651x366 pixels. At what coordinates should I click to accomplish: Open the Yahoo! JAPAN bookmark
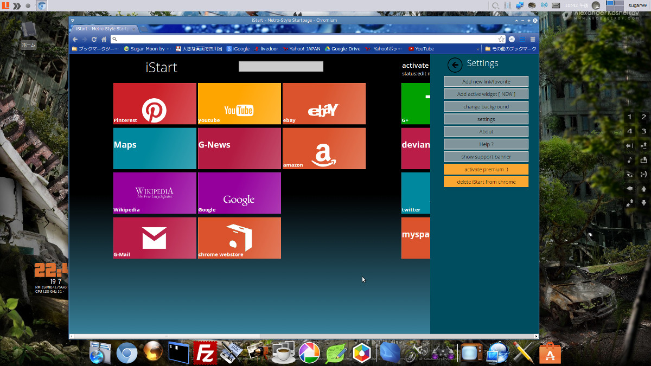(x=301, y=49)
